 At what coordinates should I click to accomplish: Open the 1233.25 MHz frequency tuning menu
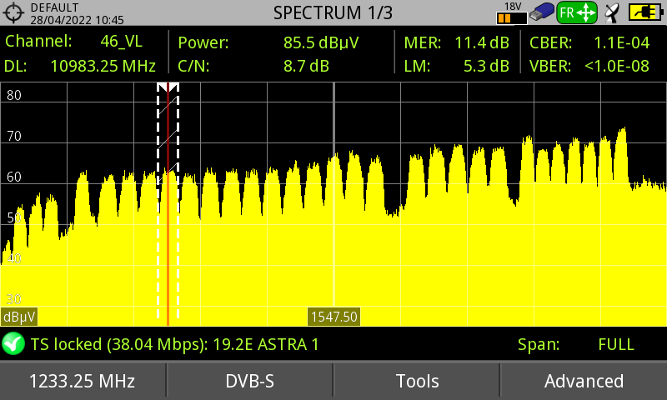coord(83,381)
